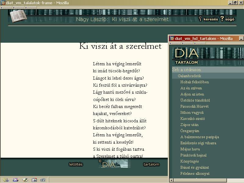Open poem 'Bánat és gyalázat'
Viewport: 244px width, 183px height.
coord(195,167)
